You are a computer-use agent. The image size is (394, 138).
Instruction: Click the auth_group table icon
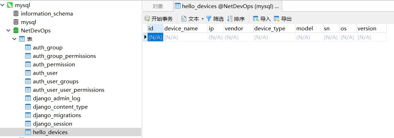click(28, 48)
